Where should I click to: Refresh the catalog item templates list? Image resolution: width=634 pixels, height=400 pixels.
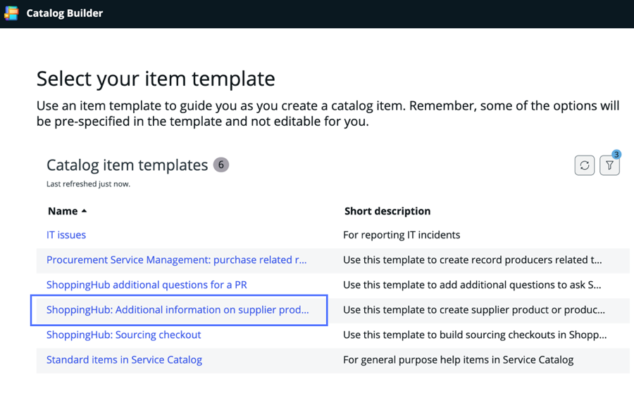point(584,165)
